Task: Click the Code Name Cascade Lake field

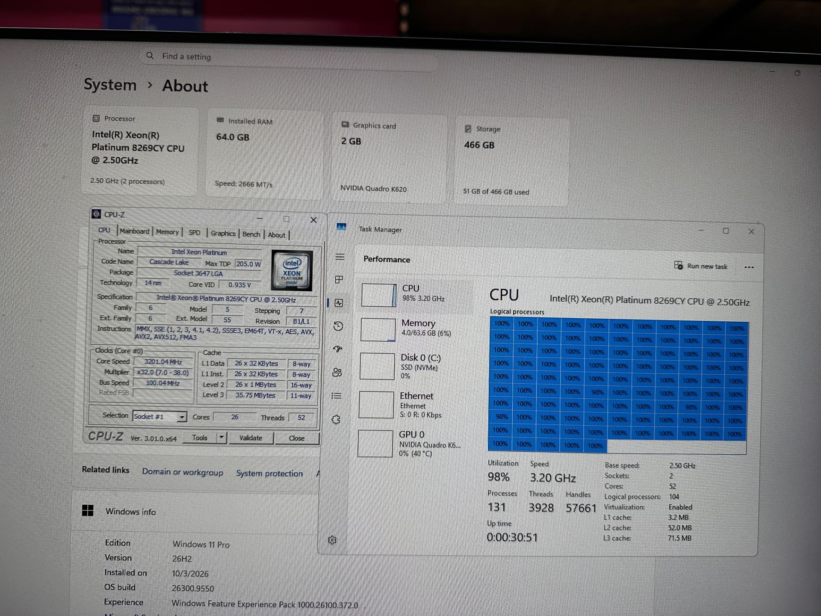Action: (x=169, y=262)
